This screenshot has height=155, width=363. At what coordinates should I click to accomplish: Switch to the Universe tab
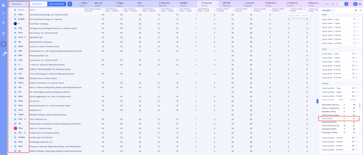(x=248, y=4)
